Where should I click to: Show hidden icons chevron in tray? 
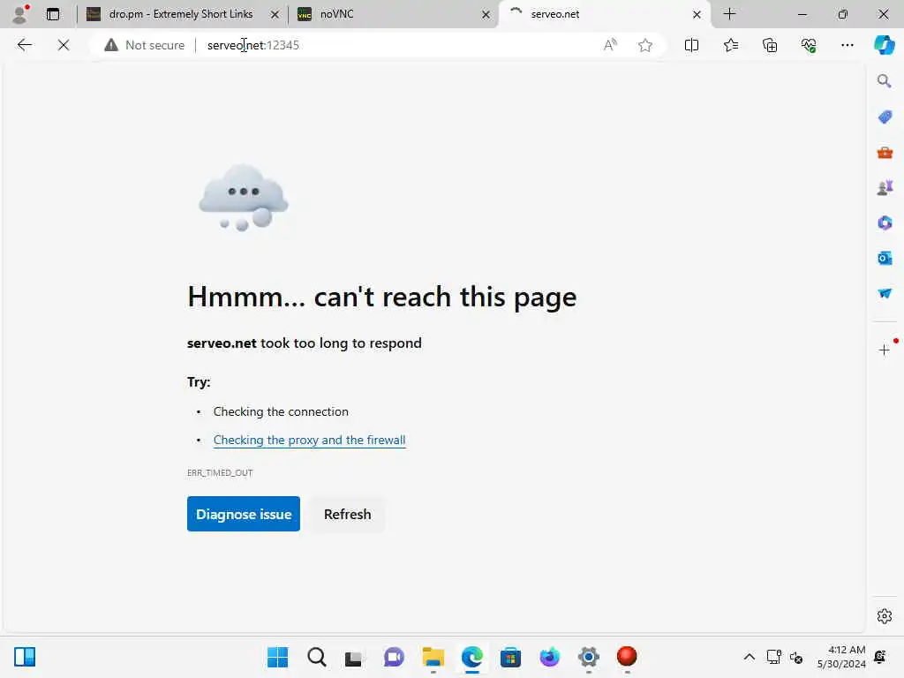coord(749,657)
